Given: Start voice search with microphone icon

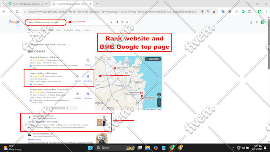Looking at the screenshot, I should point(117,22).
